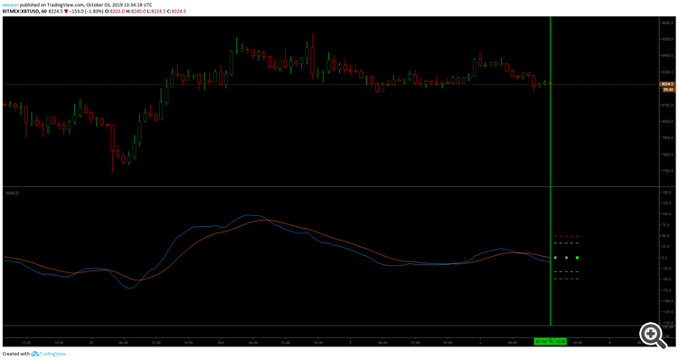Click the published date October 03, 2019 text
678x360 pixels.
coord(104,5)
